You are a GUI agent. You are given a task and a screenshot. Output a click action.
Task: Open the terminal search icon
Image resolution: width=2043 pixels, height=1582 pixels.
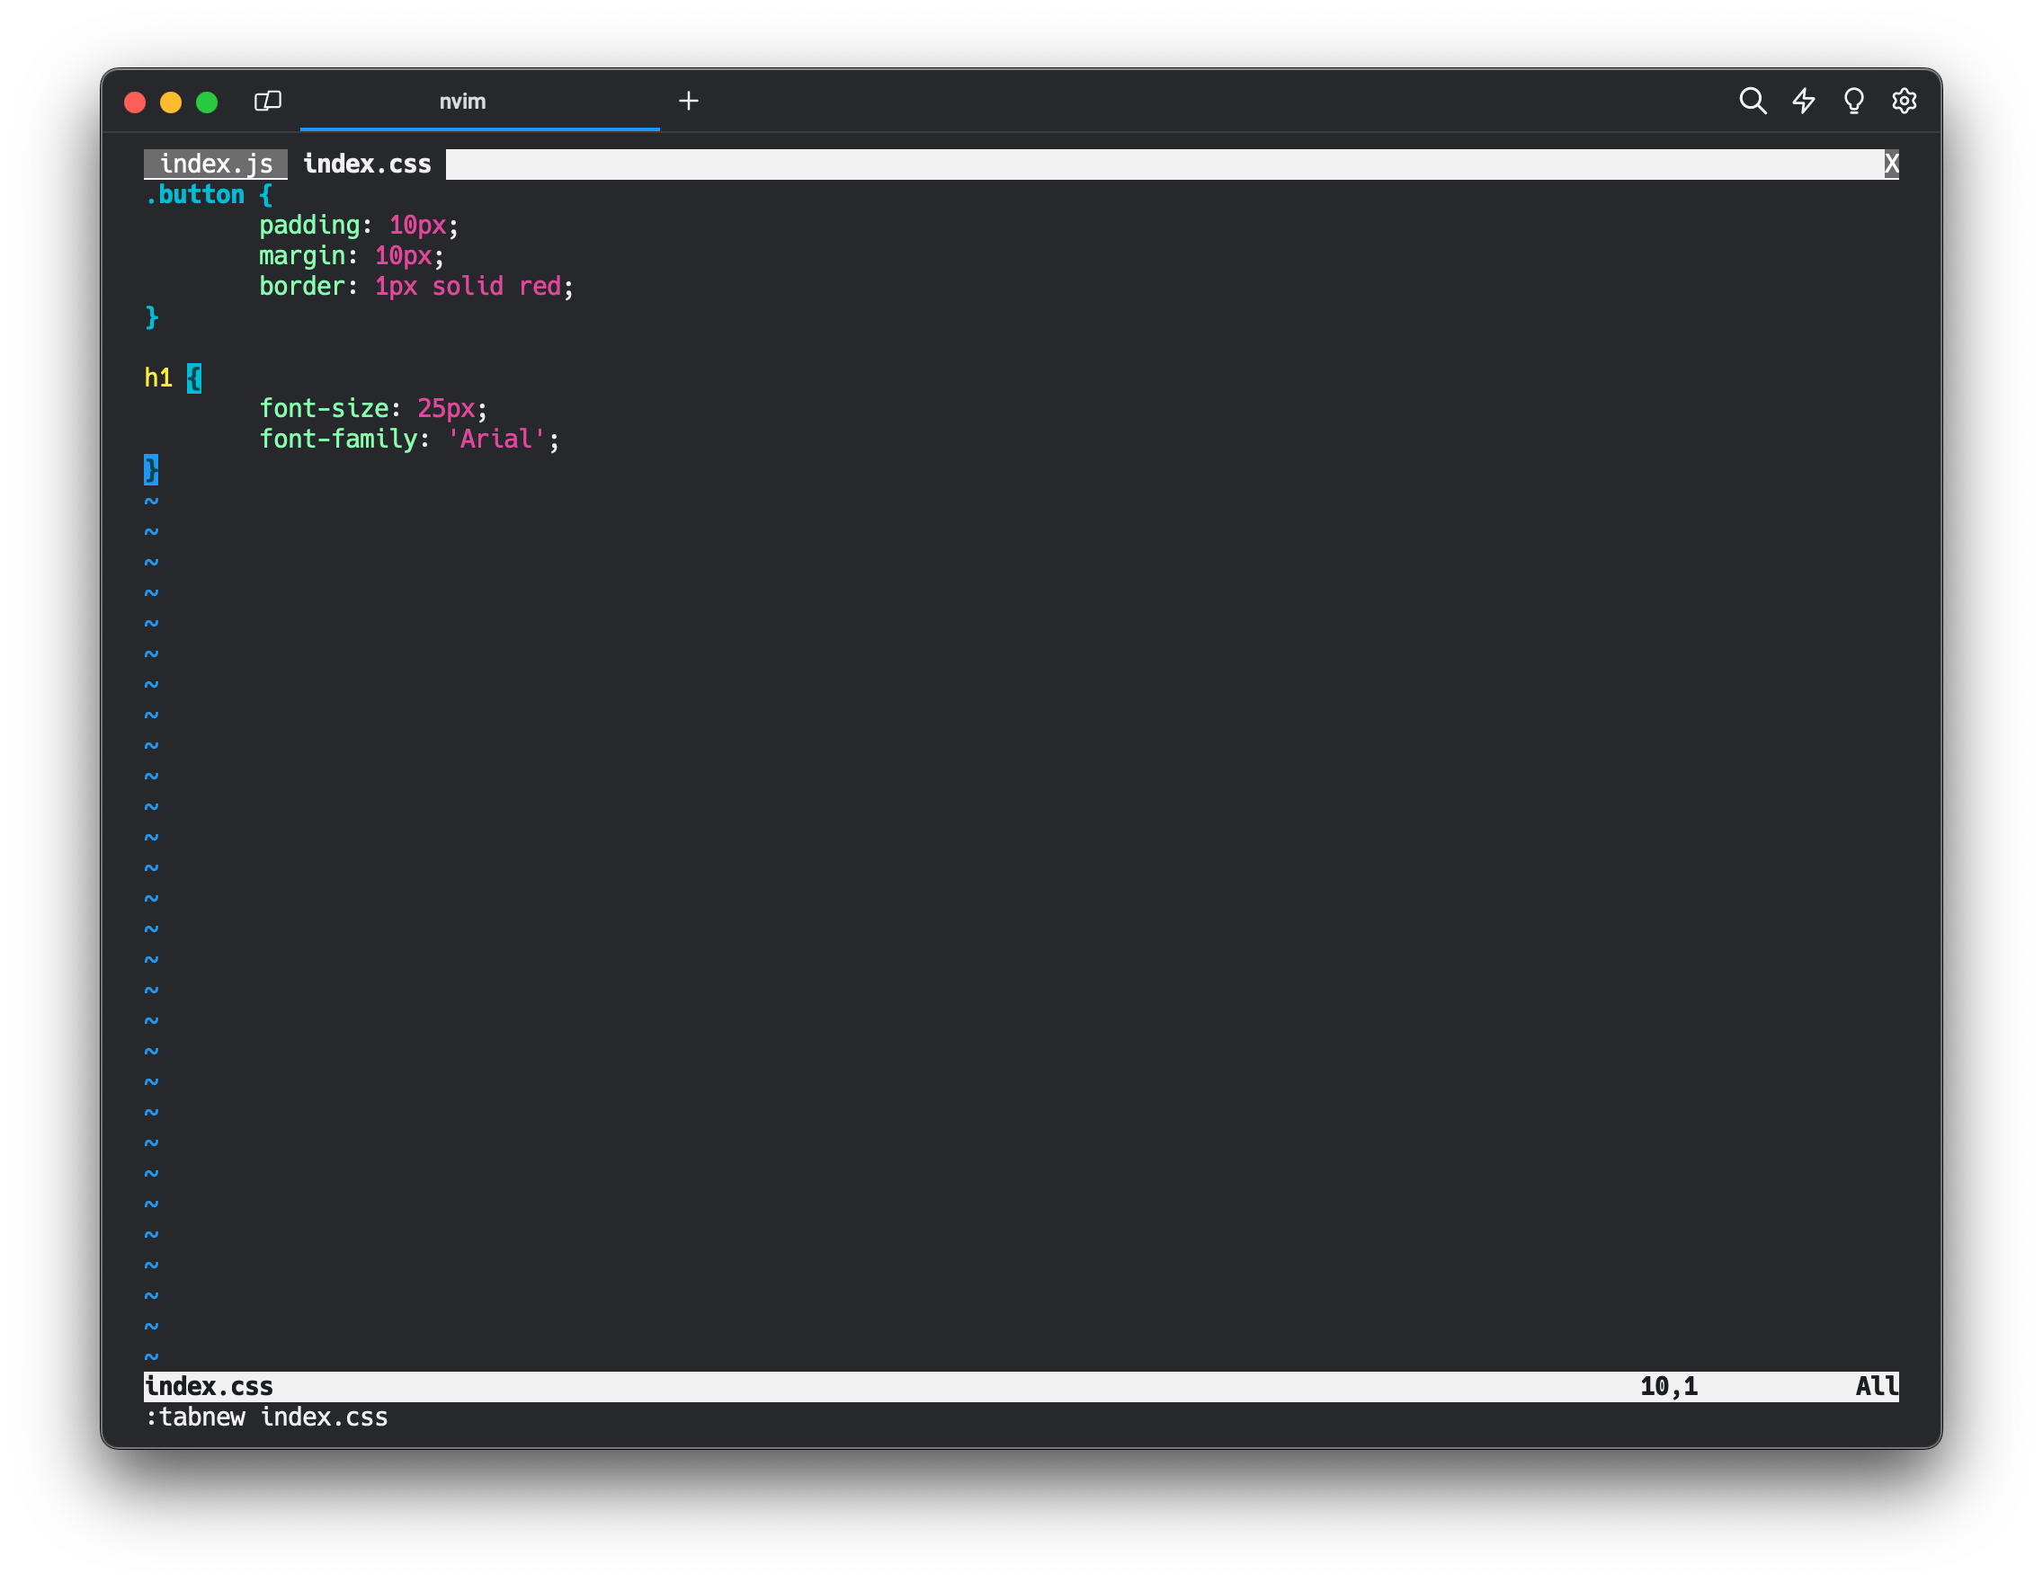point(1752,101)
